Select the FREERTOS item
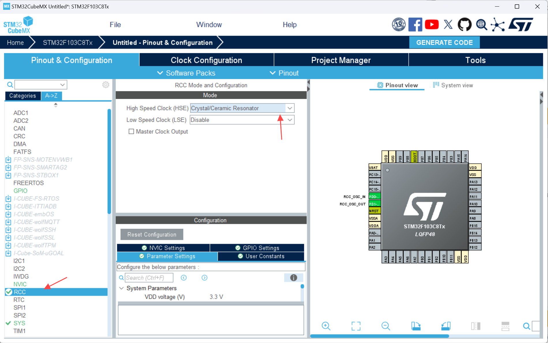The image size is (548, 343). 29,183
